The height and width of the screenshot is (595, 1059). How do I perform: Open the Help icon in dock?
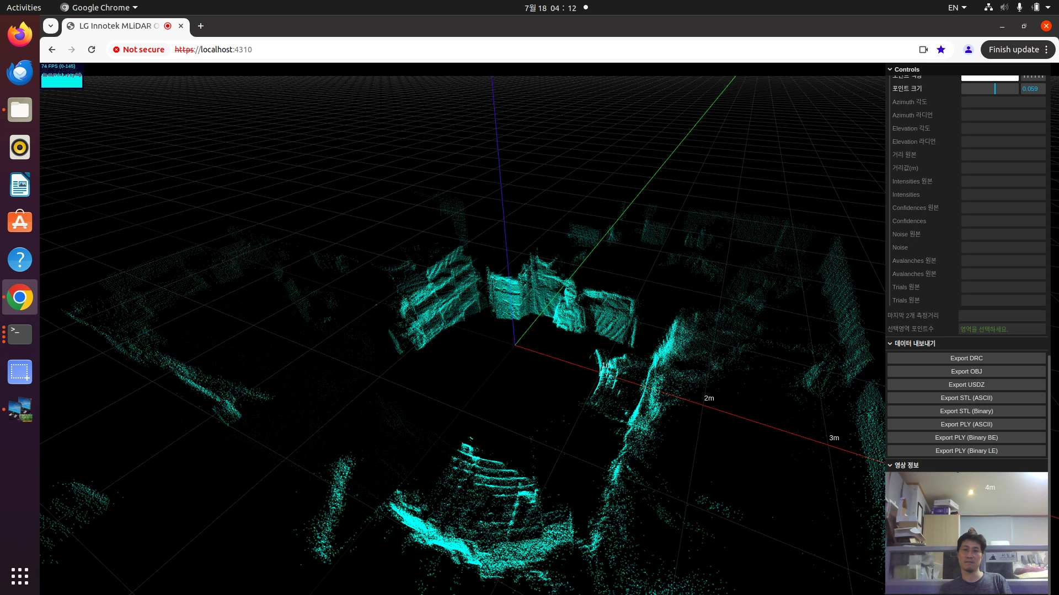click(x=20, y=259)
